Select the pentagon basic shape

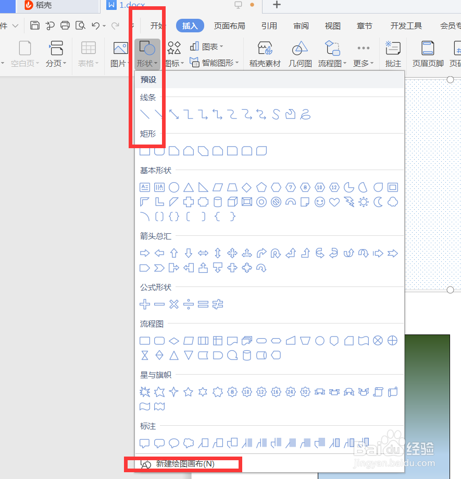pos(261,187)
